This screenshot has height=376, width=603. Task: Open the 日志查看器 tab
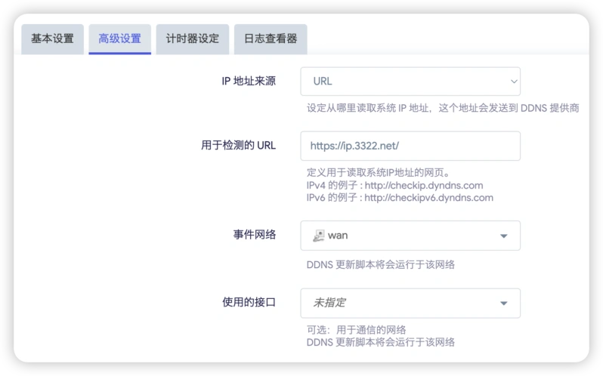tap(271, 39)
